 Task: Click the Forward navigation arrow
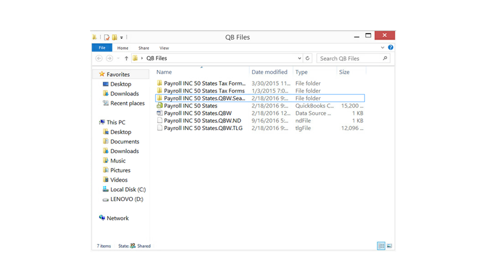point(109,58)
